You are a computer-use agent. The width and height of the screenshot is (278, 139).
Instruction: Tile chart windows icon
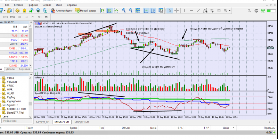(x=138, y=10)
